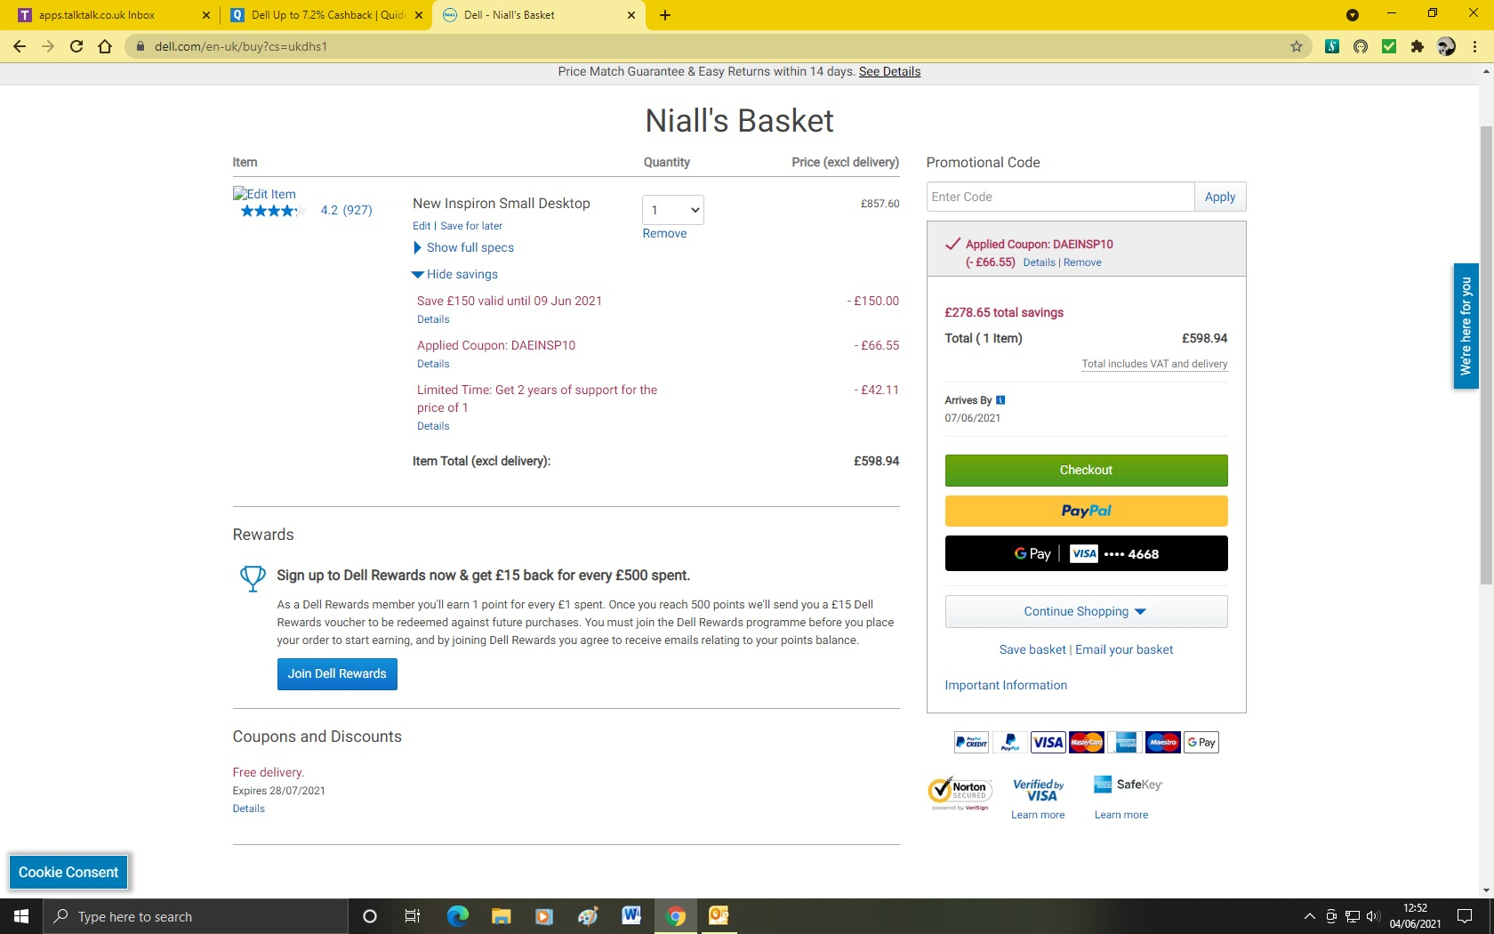The width and height of the screenshot is (1494, 934).
Task: Open Details of applied coupon in sidebar
Action: [x=1039, y=262]
